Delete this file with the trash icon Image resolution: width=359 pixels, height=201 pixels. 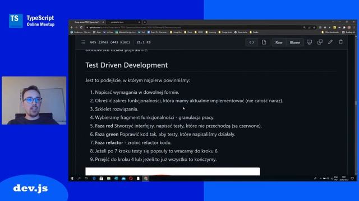pos(340,42)
